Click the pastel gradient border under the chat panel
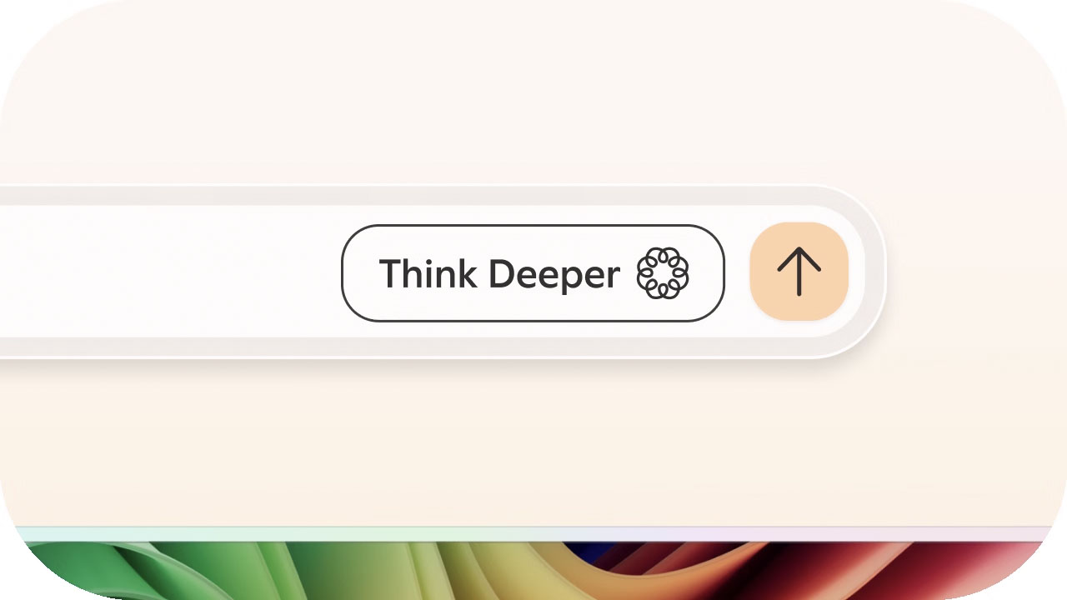This screenshot has width=1067, height=600. (x=533, y=533)
